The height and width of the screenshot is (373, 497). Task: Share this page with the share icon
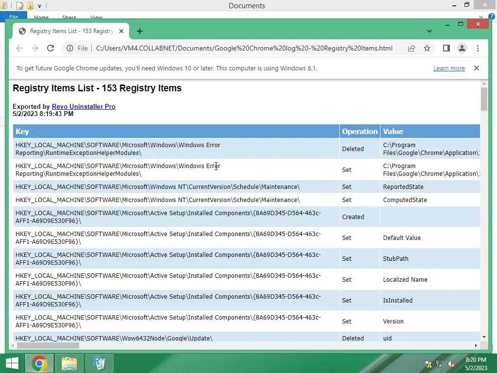(x=412, y=48)
